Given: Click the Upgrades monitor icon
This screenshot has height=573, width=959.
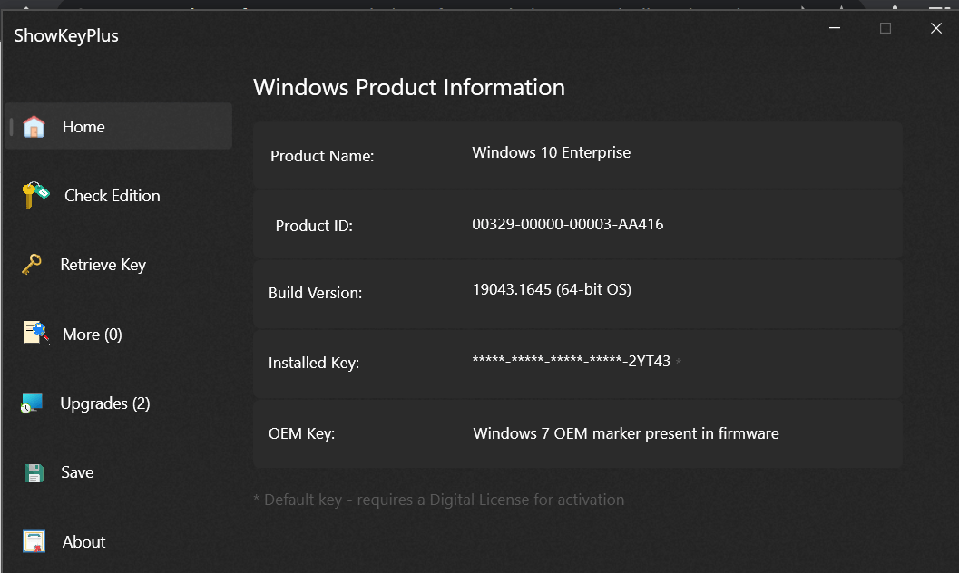Looking at the screenshot, I should 32,403.
